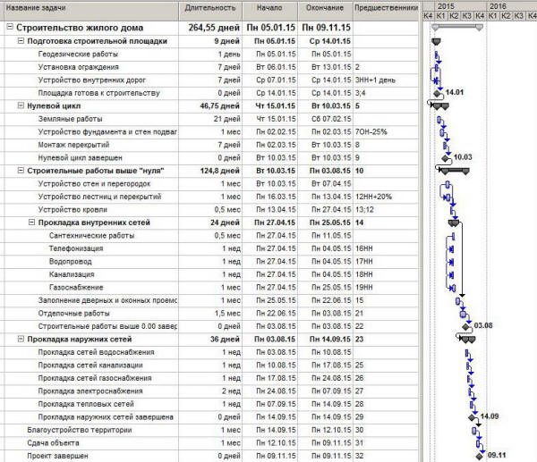
Task: Click the 124,8 дней duration cell
Action: pyautogui.click(x=210, y=171)
